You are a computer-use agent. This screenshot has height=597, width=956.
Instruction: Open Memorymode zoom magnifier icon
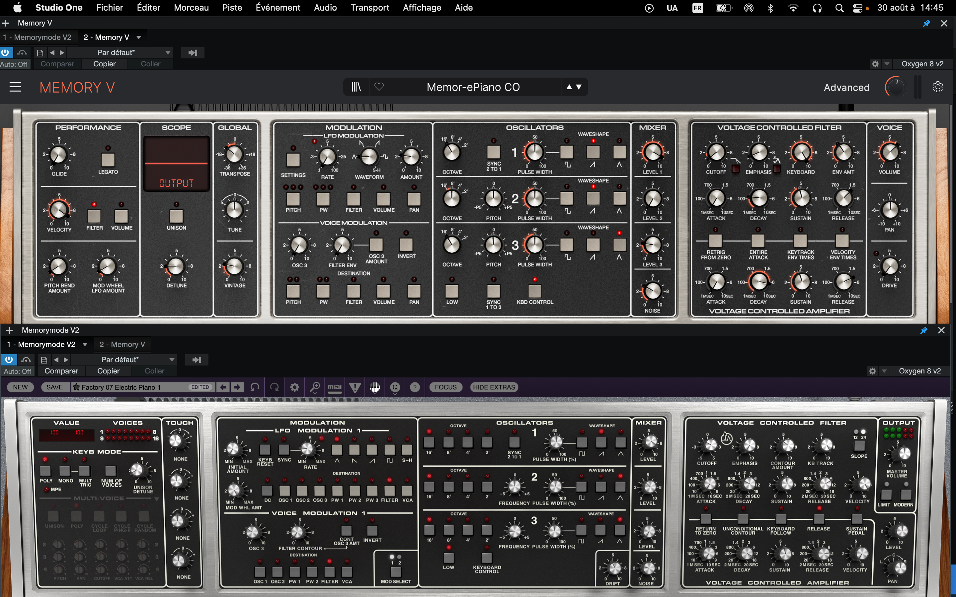click(315, 387)
